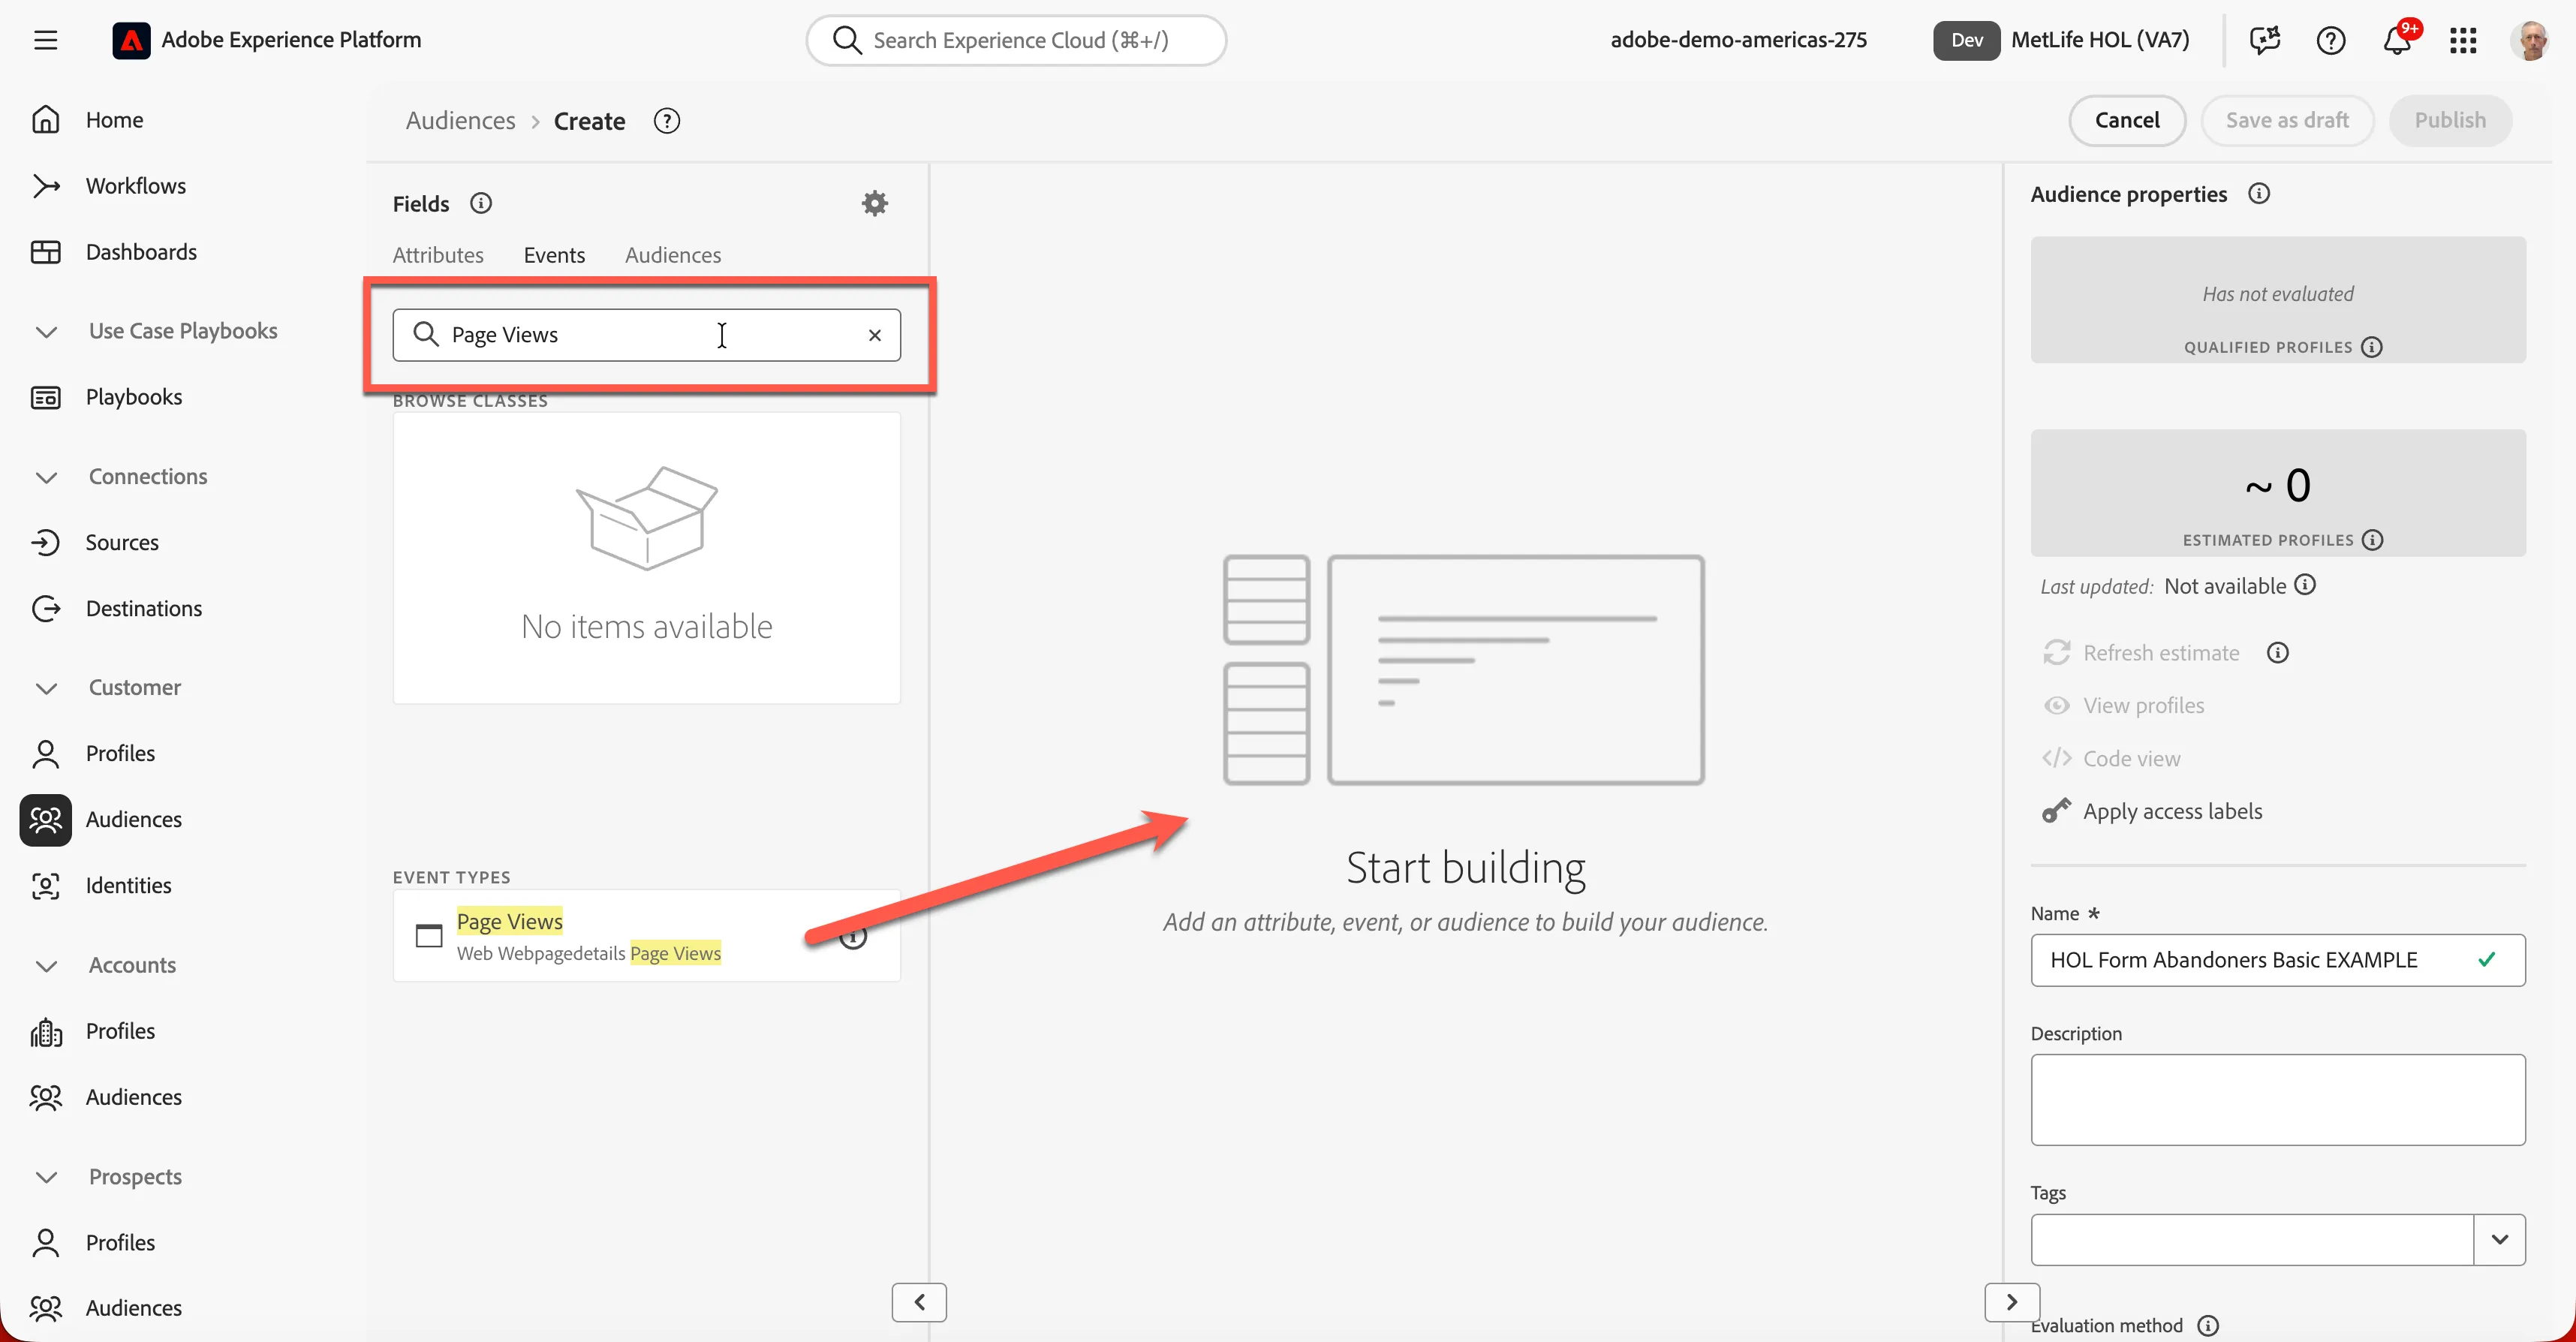The width and height of the screenshot is (2576, 1342).
Task: Collapse the Customer section
Action: coord(46,688)
